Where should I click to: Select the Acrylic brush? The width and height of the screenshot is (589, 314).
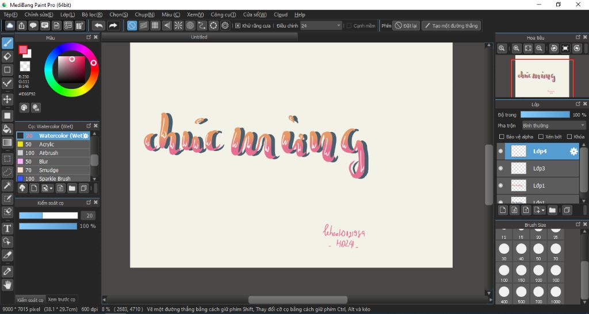[x=53, y=144]
